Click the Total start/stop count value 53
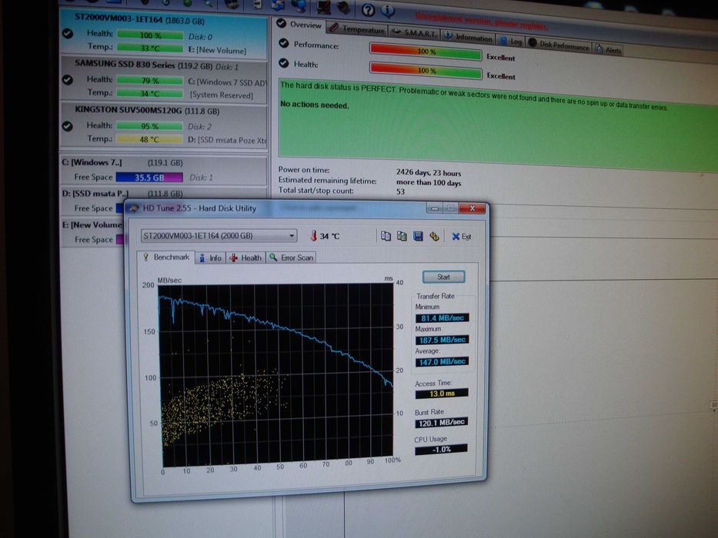718x538 pixels. pos(401,191)
